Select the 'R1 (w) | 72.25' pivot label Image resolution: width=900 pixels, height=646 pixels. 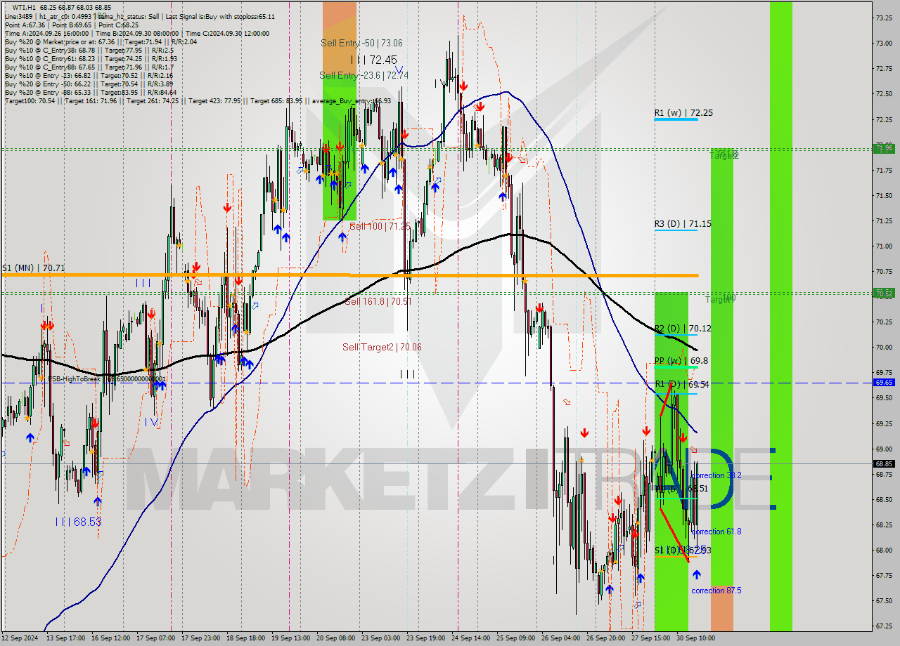[683, 112]
